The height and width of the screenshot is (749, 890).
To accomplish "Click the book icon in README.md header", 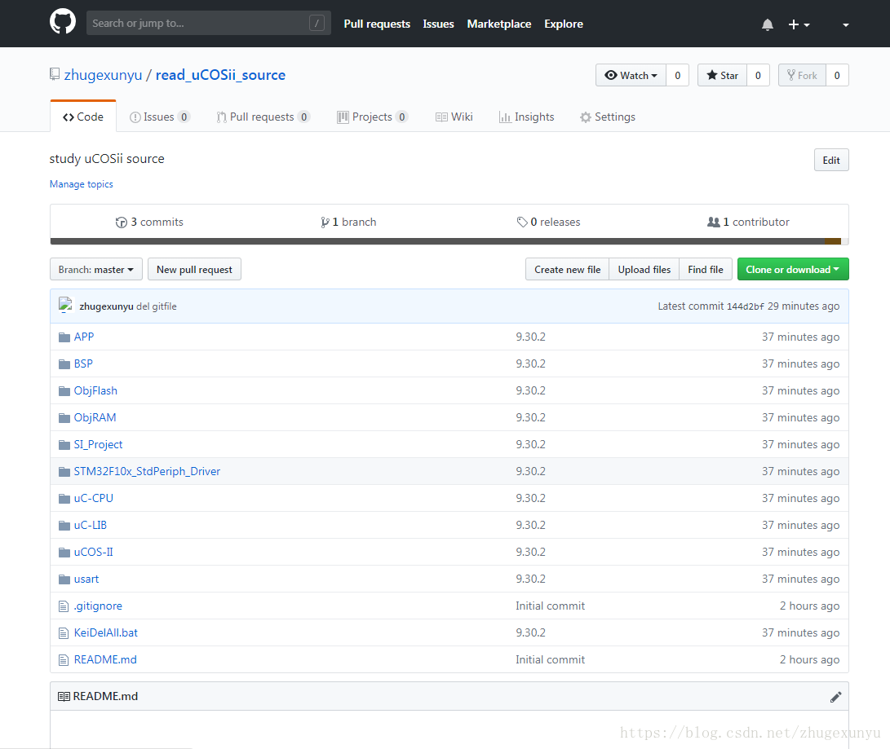I will tap(64, 696).
